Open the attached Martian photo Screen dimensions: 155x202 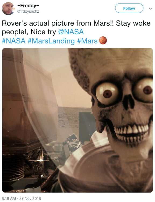(x=77, y=120)
